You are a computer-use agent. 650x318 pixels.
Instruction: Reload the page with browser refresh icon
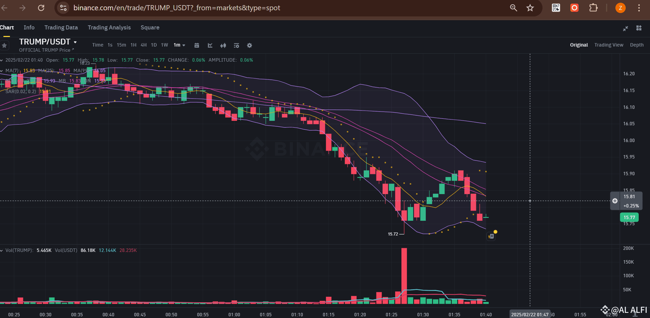point(41,8)
